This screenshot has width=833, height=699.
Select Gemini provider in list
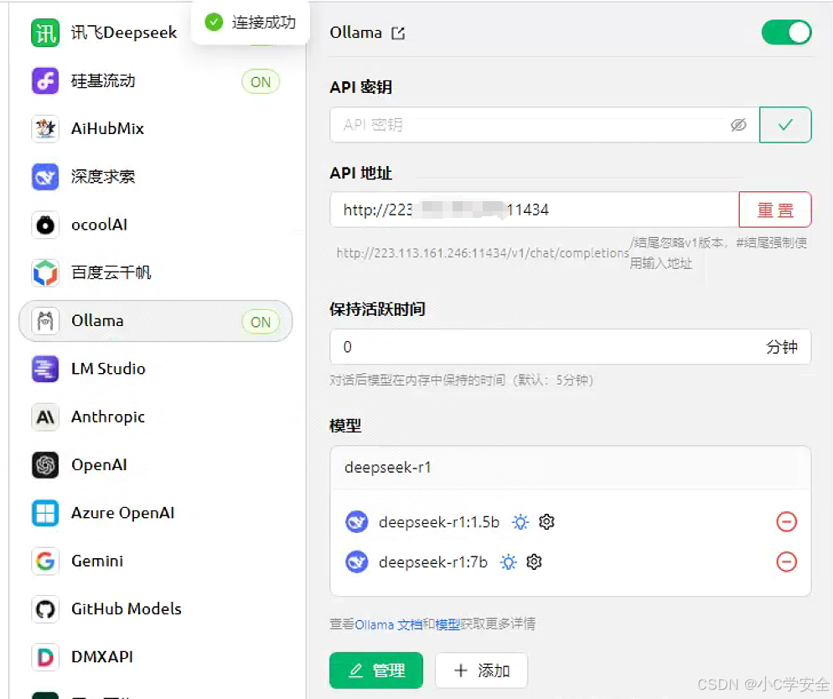tap(156, 561)
